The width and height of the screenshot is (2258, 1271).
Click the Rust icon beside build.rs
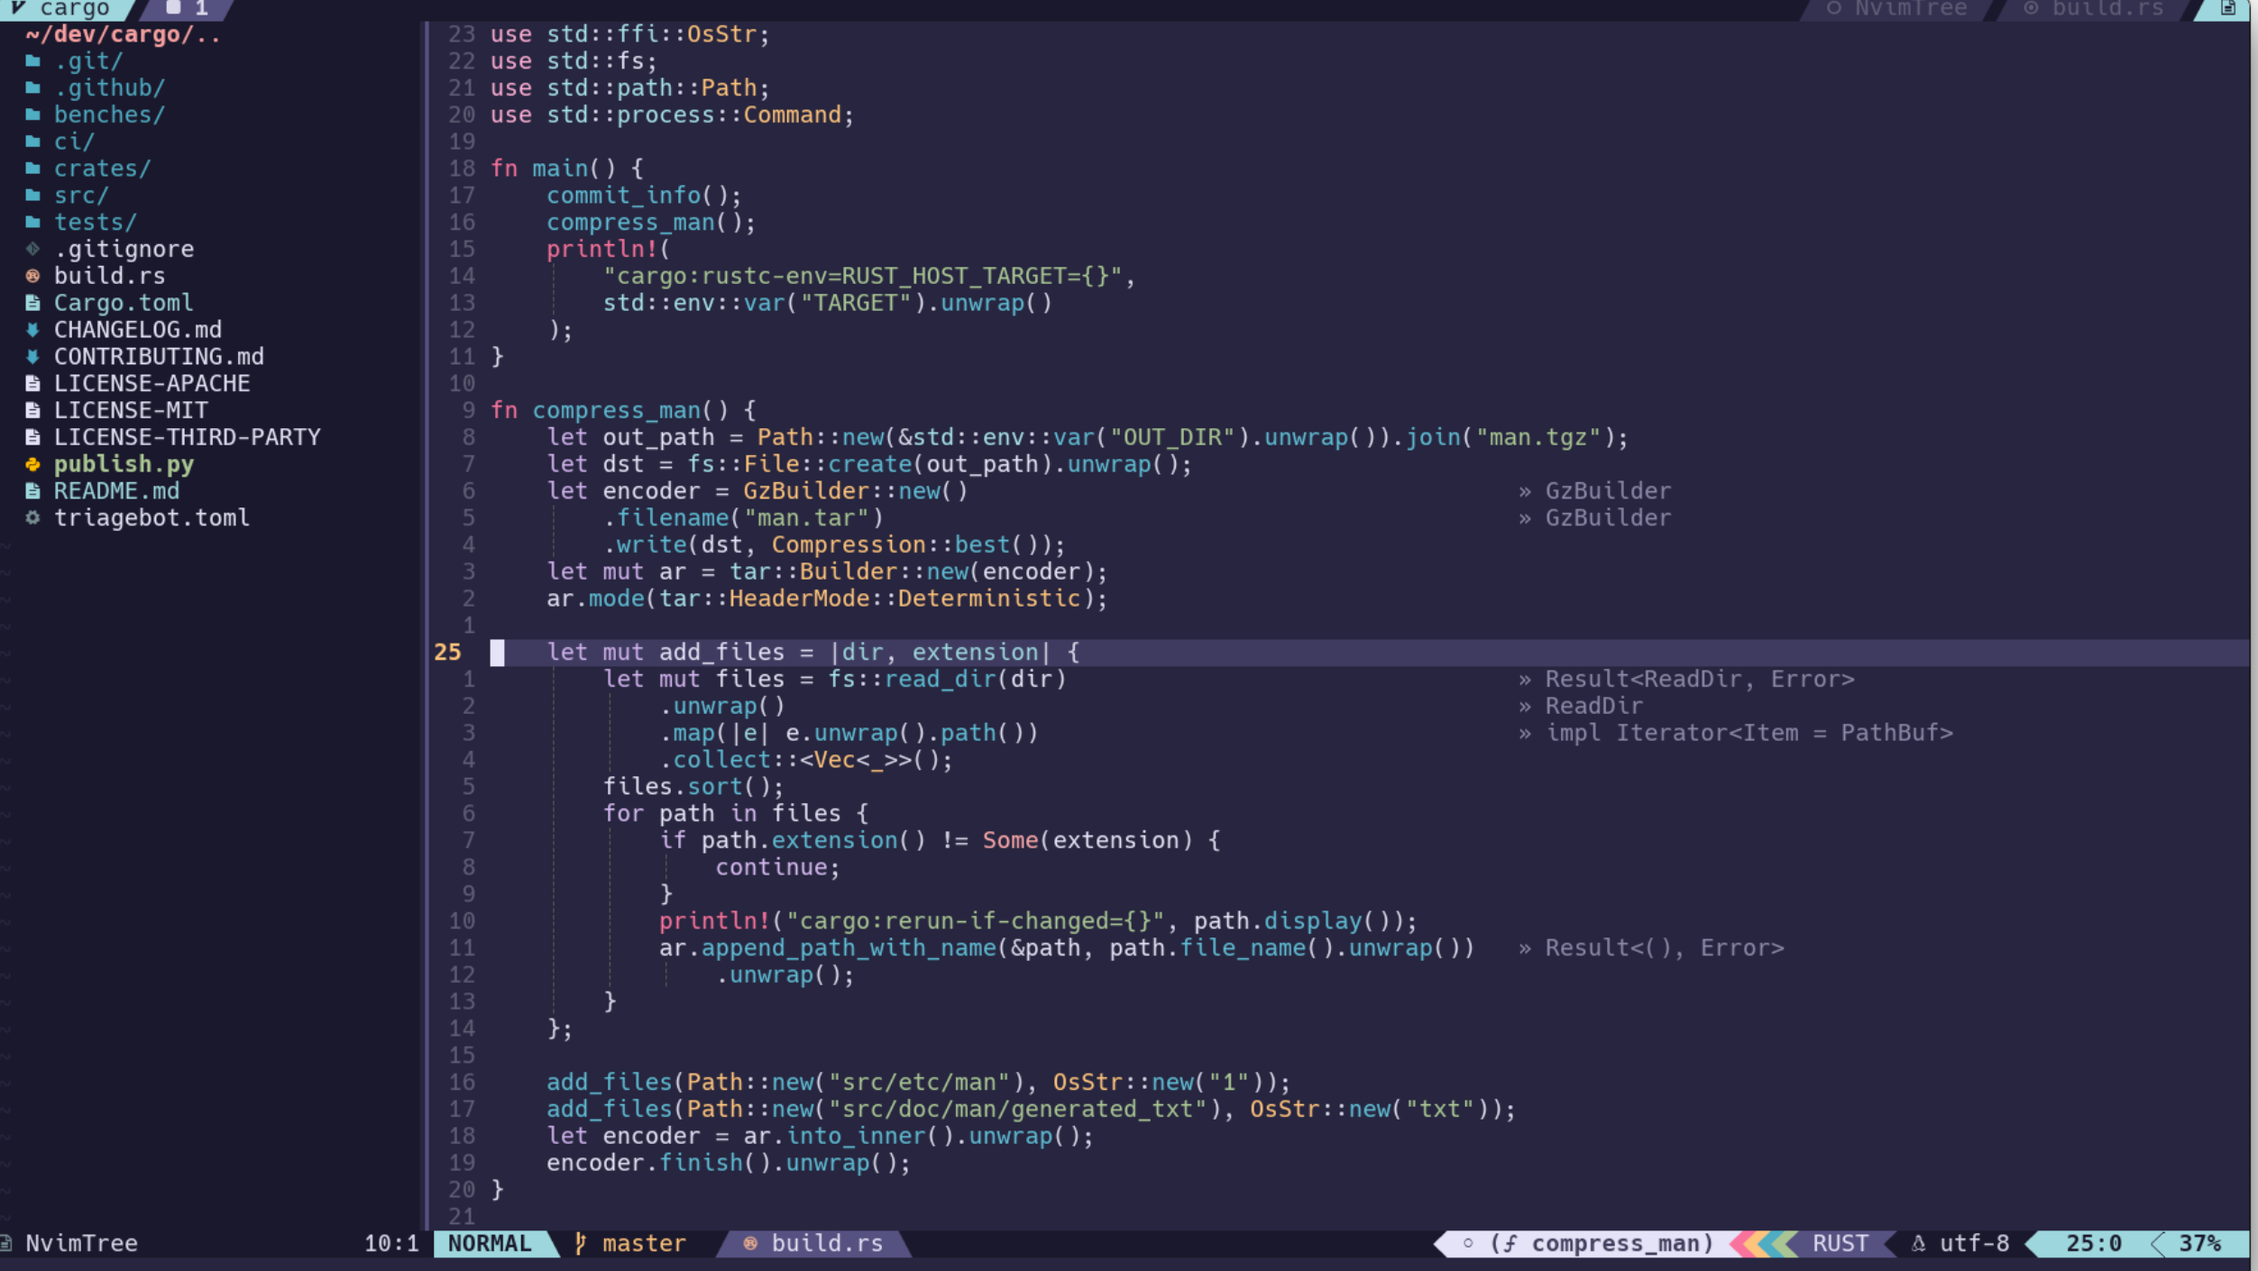click(x=33, y=276)
